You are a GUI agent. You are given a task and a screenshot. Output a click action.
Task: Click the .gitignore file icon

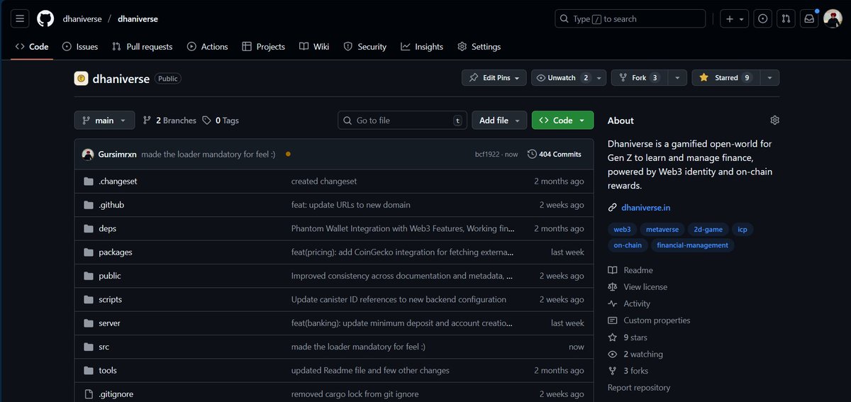point(89,394)
